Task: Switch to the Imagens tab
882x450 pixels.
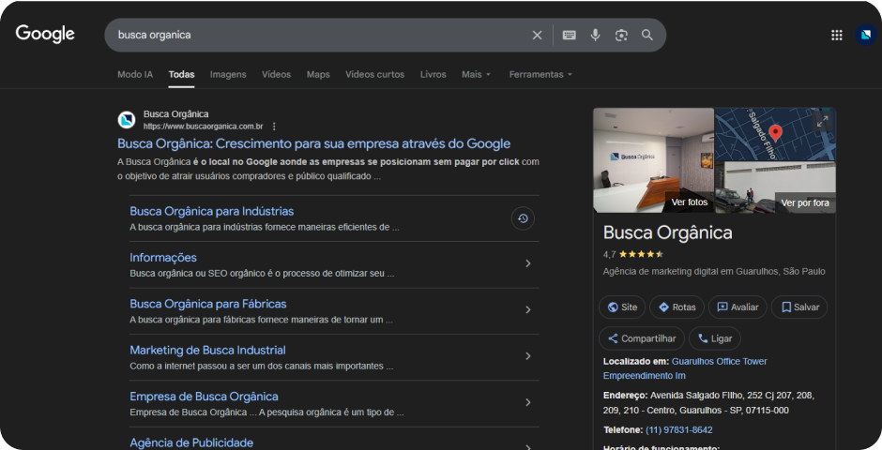Action: tap(228, 74)
